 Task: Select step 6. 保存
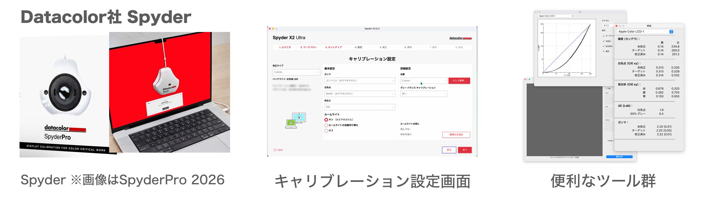pos(408,47)
